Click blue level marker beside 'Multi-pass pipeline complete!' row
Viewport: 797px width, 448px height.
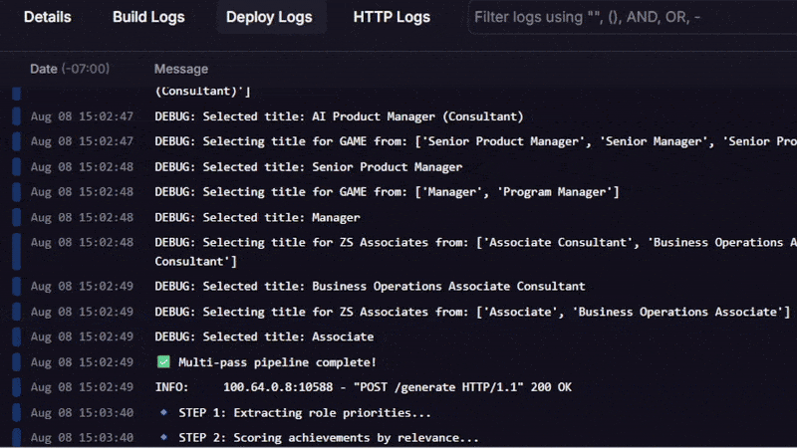point(16,362)
